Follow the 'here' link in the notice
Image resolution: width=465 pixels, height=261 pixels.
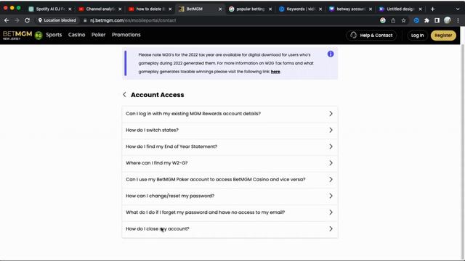pos(275,72)
